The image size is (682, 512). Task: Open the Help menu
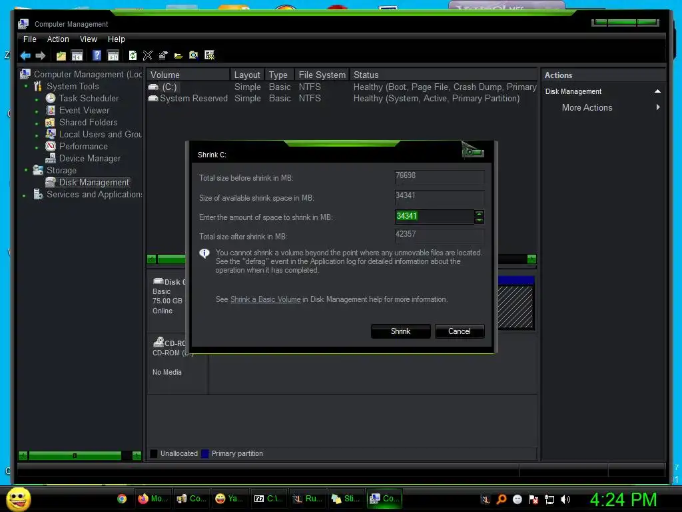point(116,39)
